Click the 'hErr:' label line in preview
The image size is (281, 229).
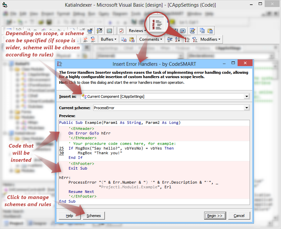click(x=65, y=178)
